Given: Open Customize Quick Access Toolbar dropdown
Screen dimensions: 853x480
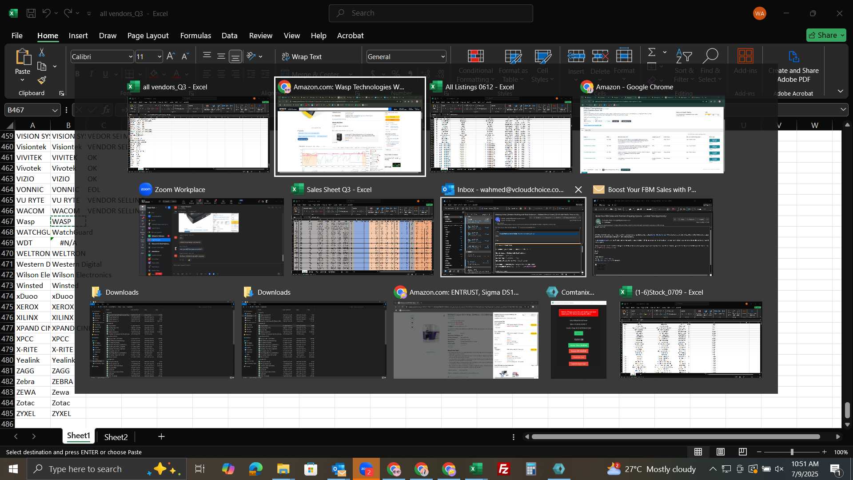Looking at the screenshot, I should point(89,14).
